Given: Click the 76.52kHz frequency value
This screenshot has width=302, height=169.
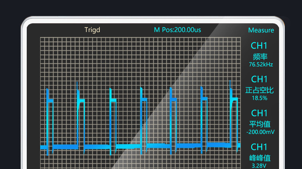Looking at the screenshot, I should coord(261,64).
